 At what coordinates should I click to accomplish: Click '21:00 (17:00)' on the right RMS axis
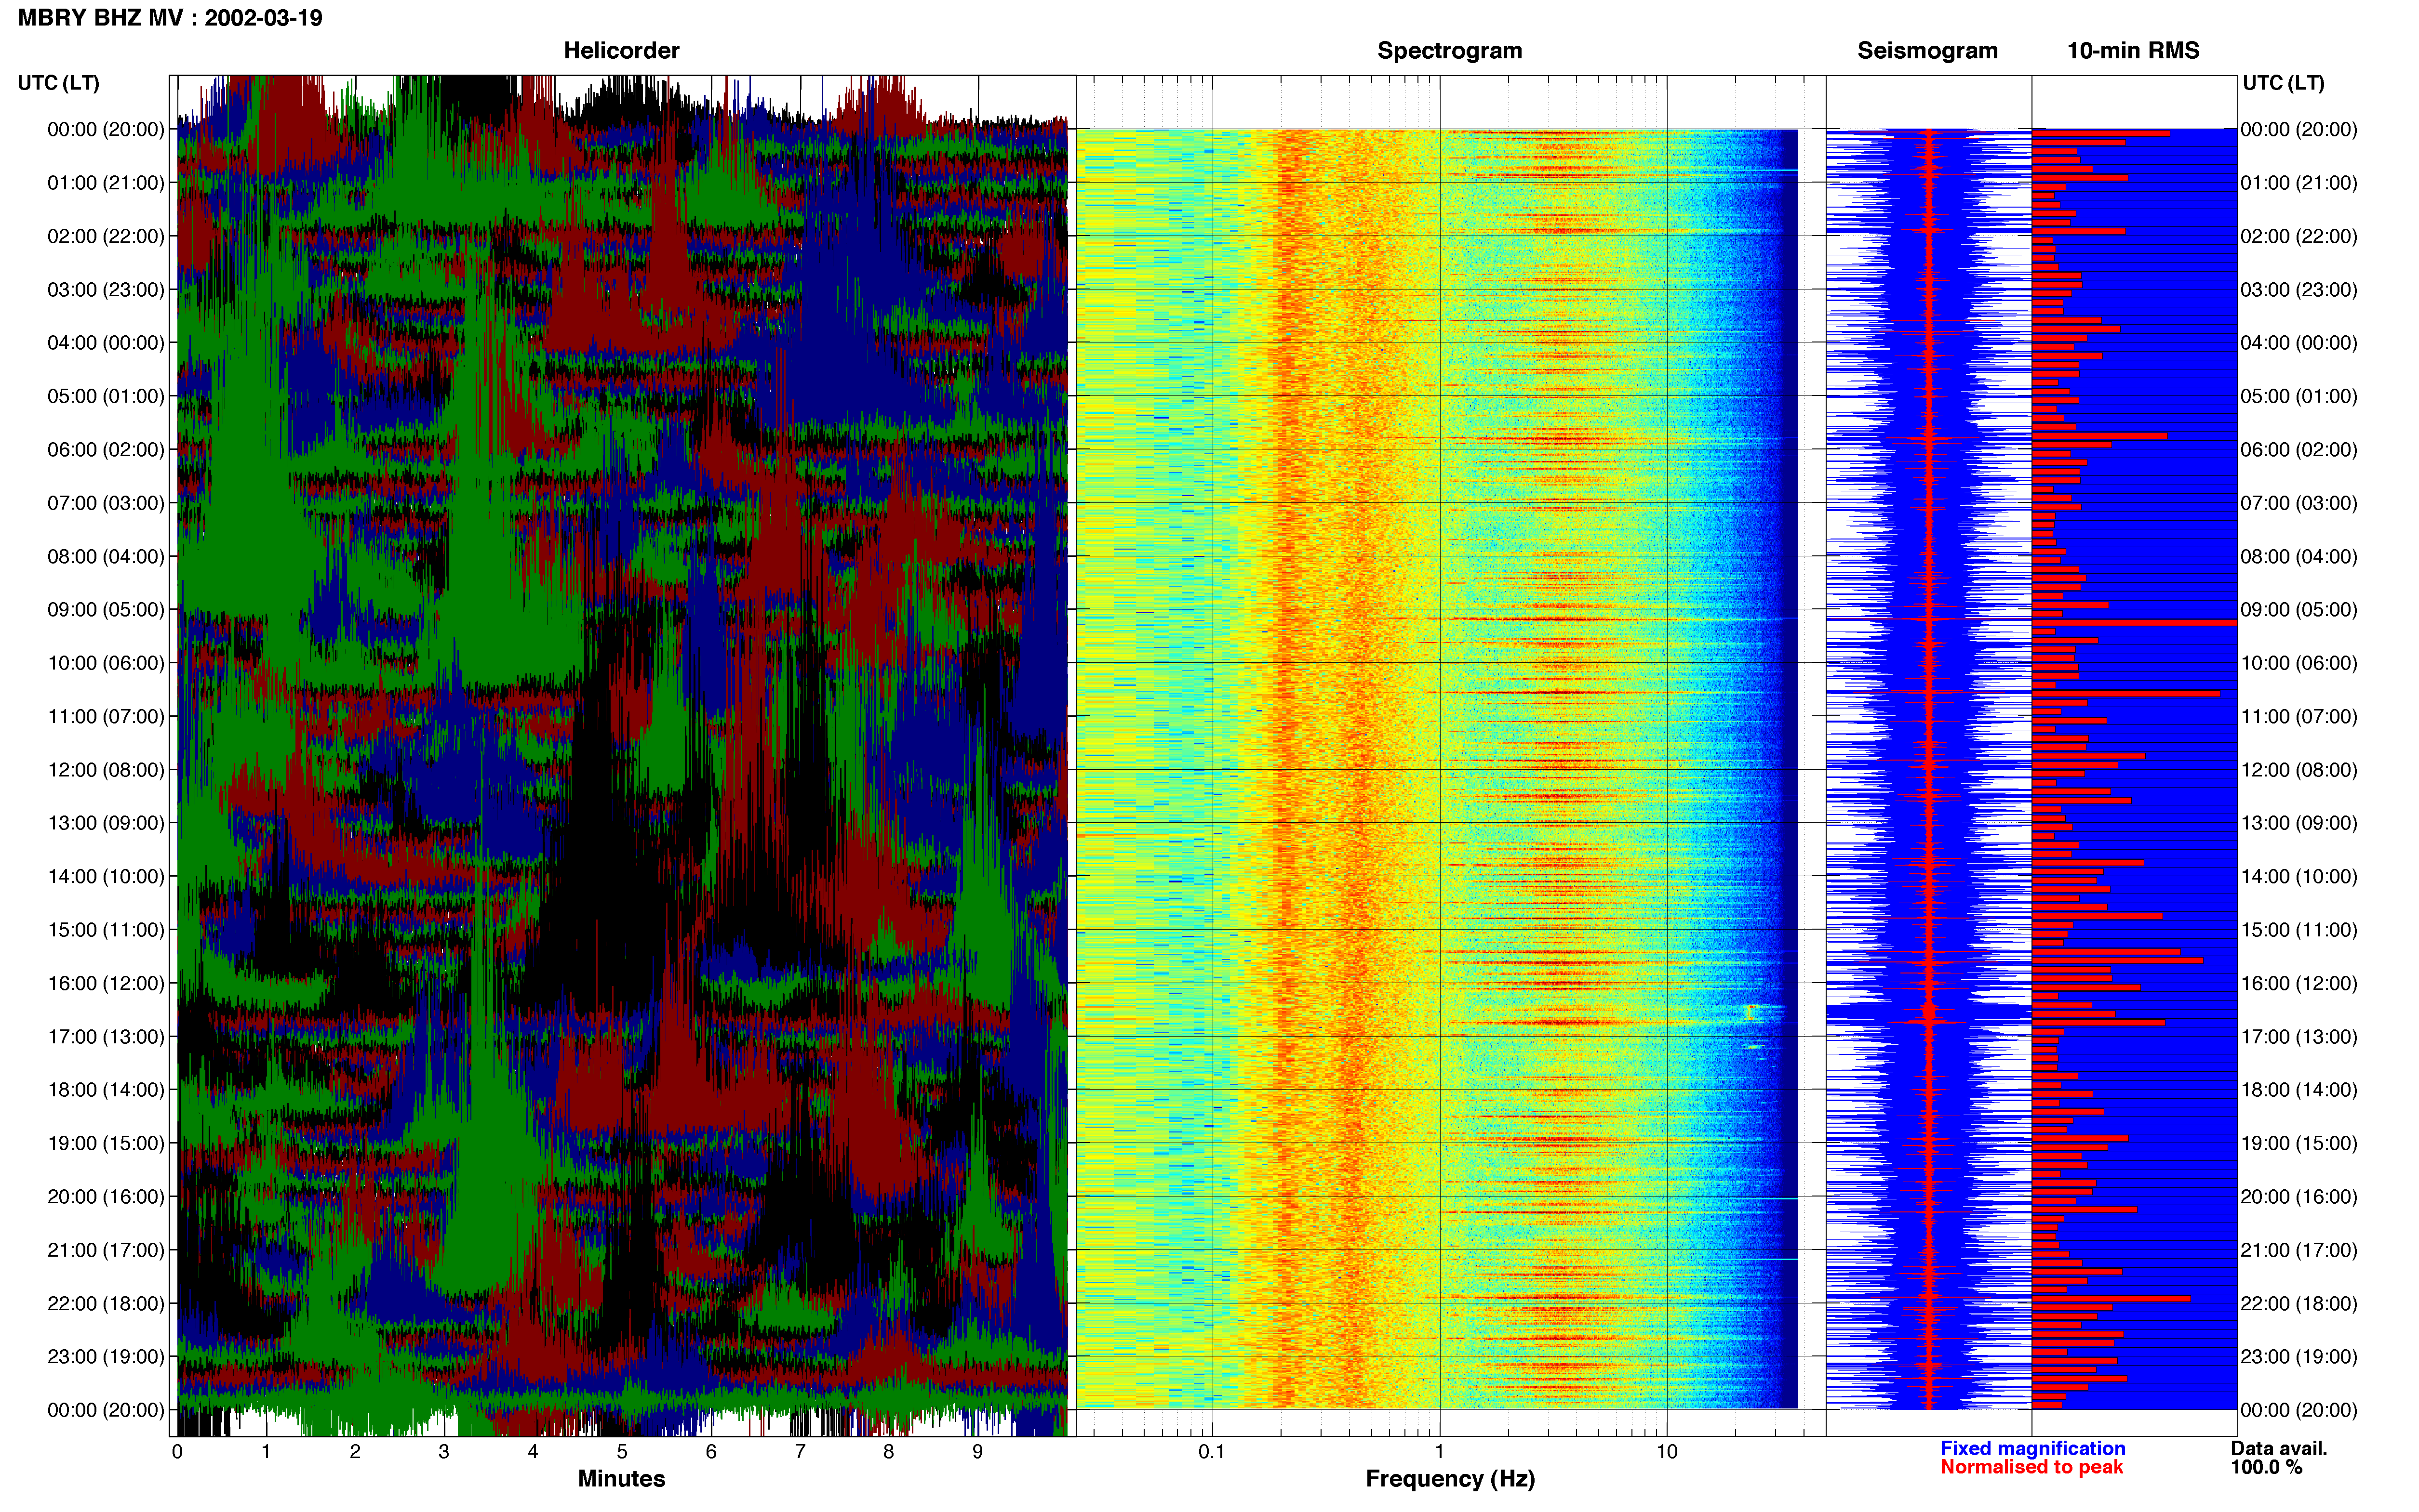[x=2299, y=1250]
